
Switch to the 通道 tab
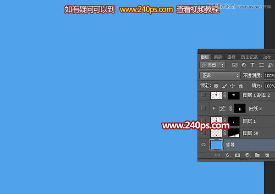218,57
